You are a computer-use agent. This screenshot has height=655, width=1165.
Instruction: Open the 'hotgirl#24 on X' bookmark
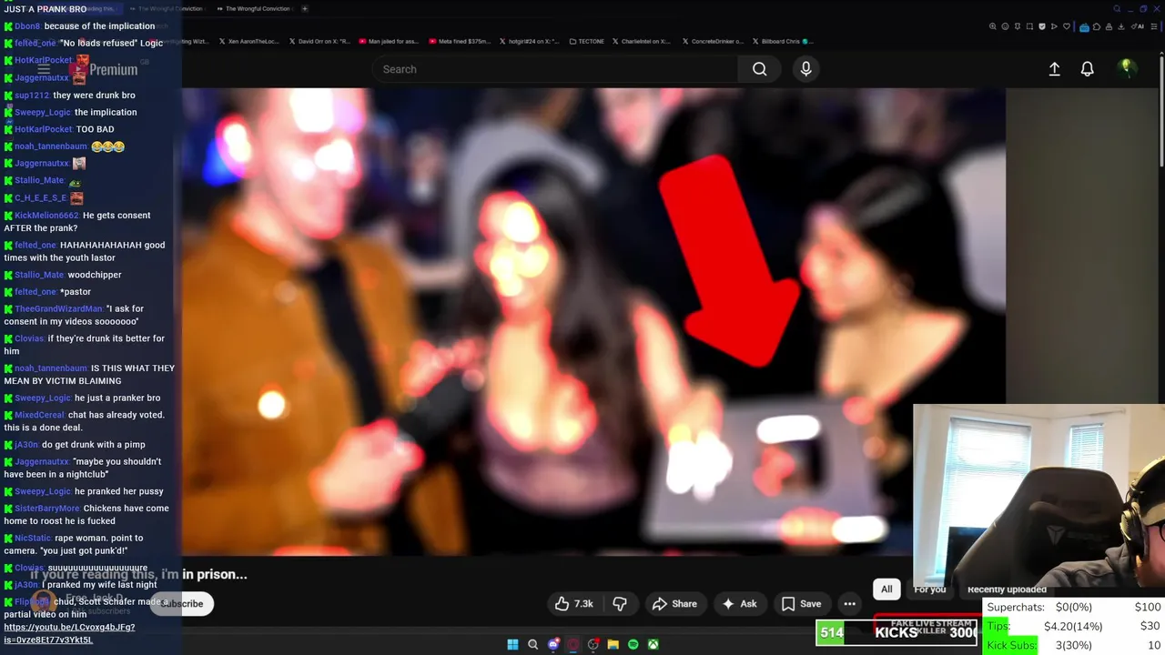(x=530, y=41)
